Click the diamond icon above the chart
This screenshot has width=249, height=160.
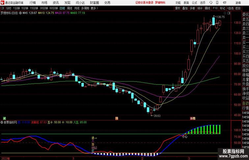225,13
